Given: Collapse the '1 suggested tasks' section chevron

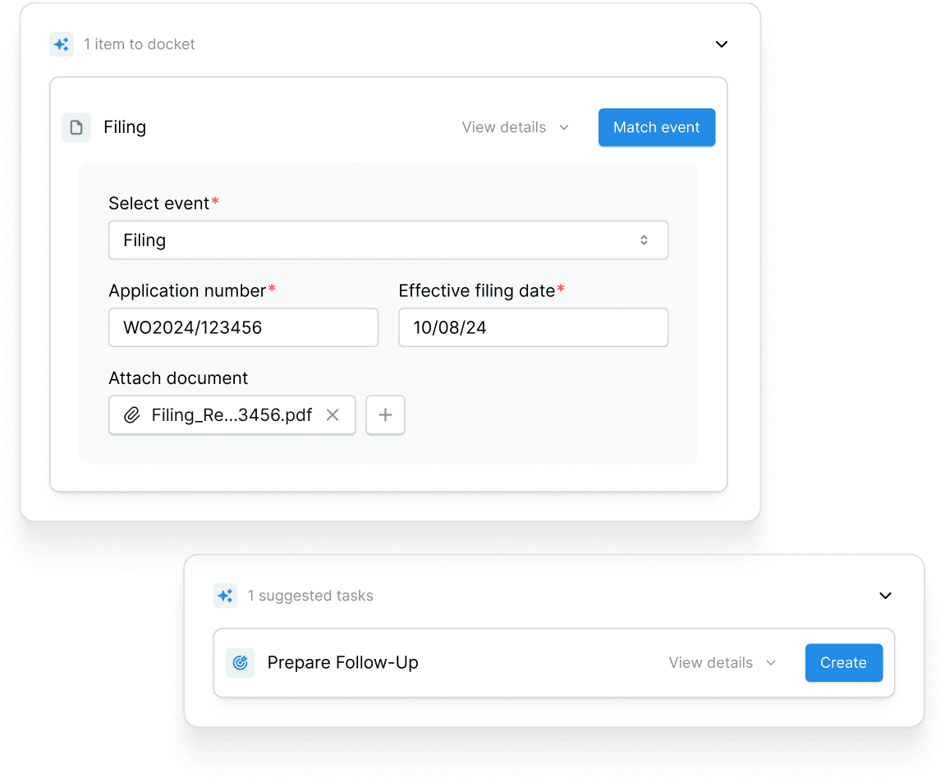Looking at the screenshot, I should (x=885, y=596).
